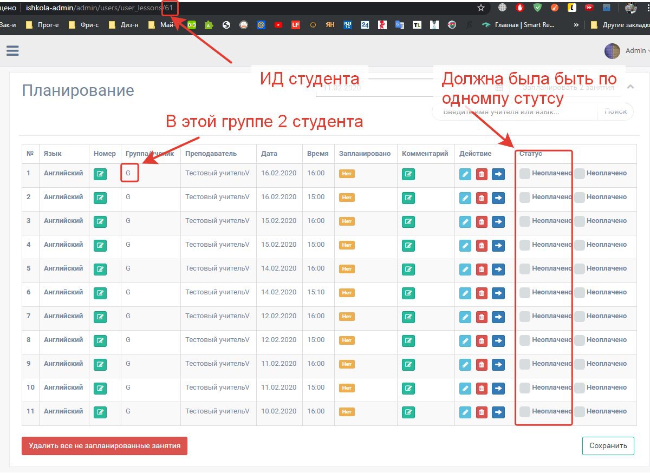Click date 10.02.2020 in row 11

coord(278,411)
